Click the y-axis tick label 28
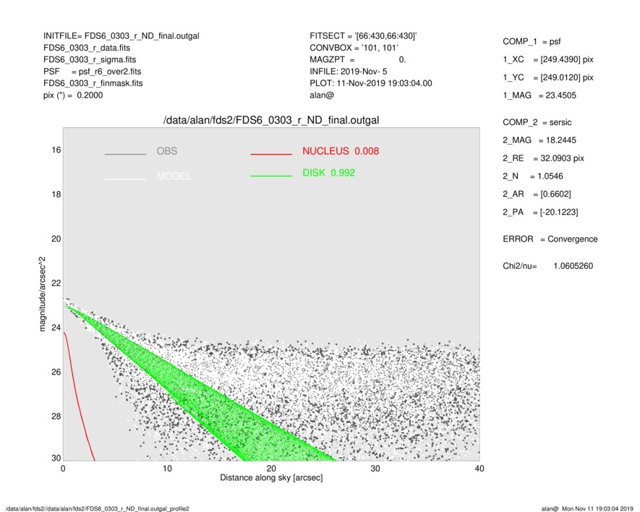The height and width of the screenshot is (512, 640). pos(56,417)
